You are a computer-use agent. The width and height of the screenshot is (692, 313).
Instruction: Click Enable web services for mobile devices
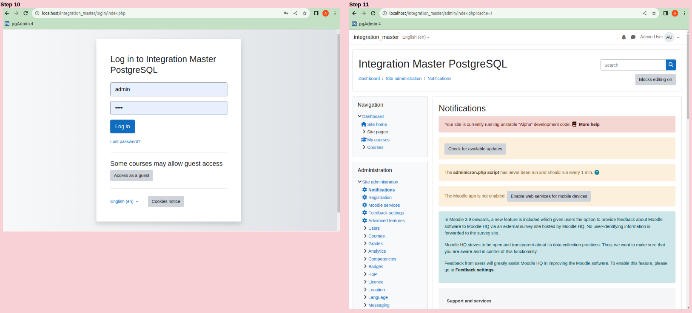pyautogui.click(x=549, y=196)
